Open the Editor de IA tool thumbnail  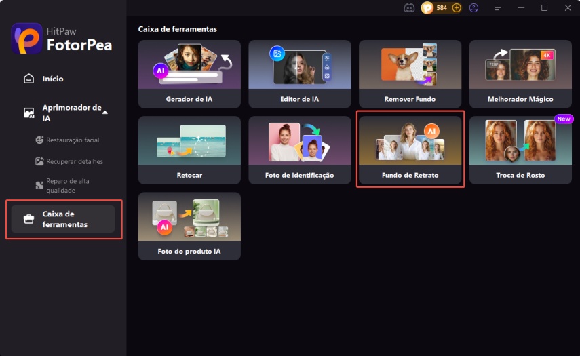click(x=300, y=64)
